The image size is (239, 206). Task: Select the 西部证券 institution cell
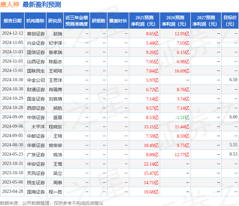click(x=36, y=108)
